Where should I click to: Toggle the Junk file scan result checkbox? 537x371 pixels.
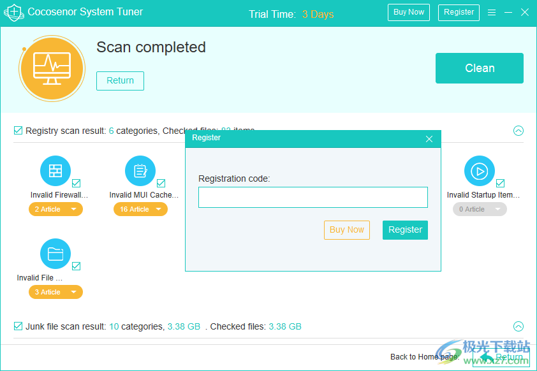[x=18, y=326]
